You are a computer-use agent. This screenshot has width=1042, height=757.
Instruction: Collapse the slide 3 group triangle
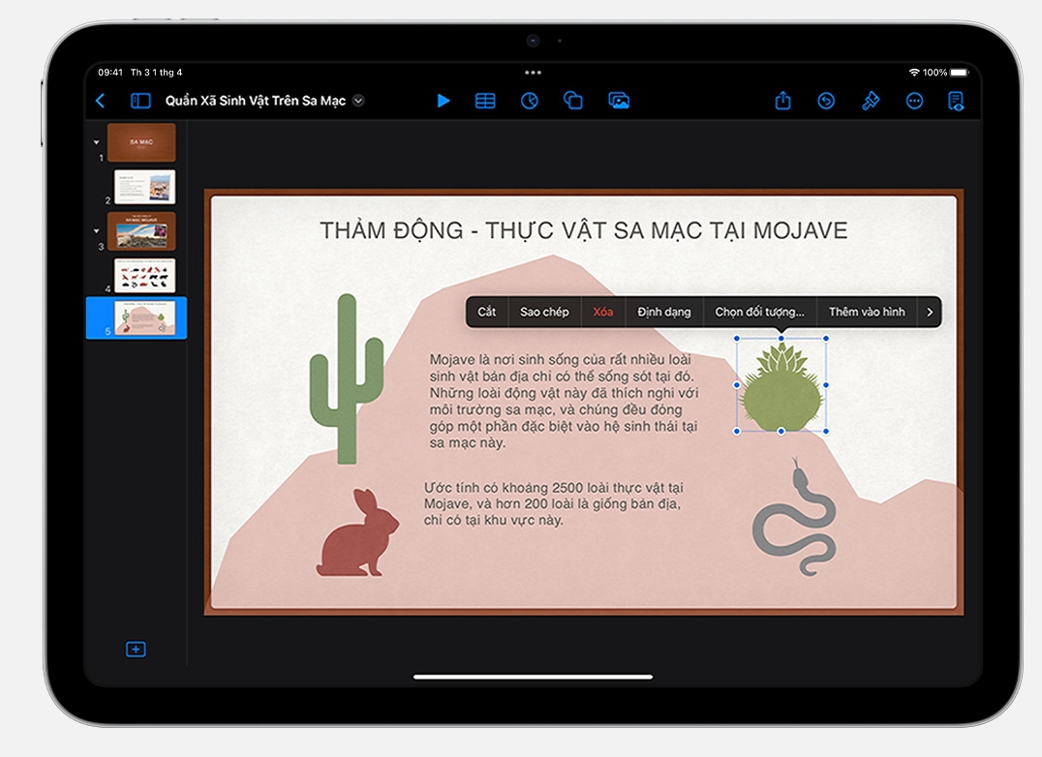point(96,231)
